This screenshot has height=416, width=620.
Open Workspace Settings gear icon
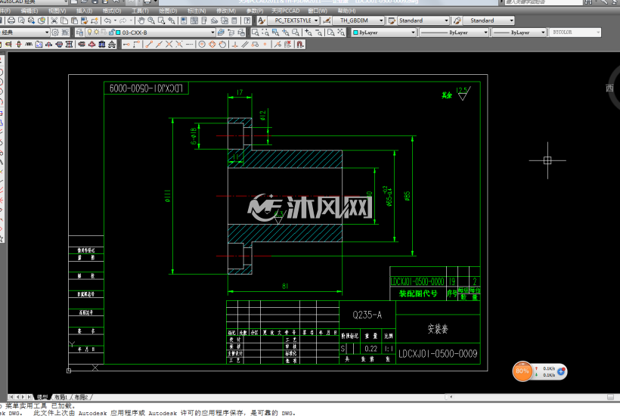tap(55, 33)
